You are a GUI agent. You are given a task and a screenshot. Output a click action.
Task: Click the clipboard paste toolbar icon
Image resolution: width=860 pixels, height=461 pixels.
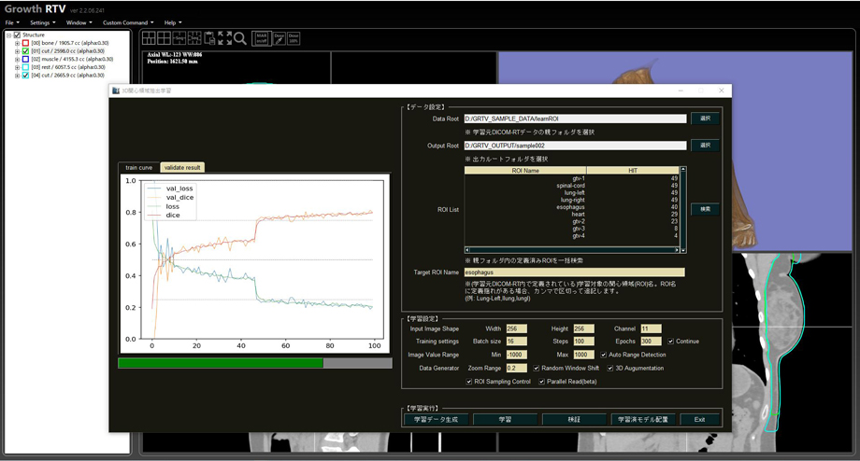pyautogui.click(x=209, y=38)
